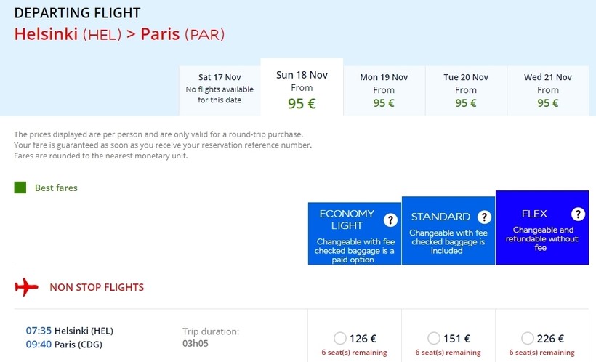Click the Non Stop Flights section heading
Image resolution: width=596 pixels, height=362 pixels.
[97, 287]
